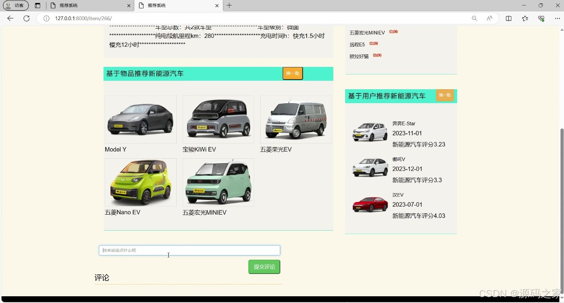Click the back navigation arrow

point(10,18)
